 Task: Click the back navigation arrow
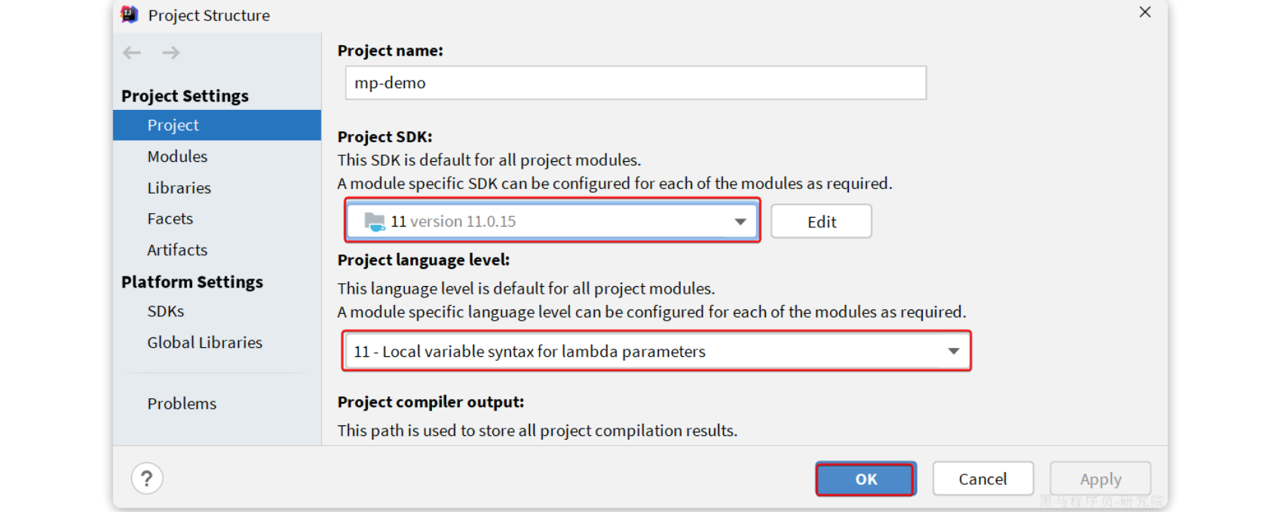132,53
